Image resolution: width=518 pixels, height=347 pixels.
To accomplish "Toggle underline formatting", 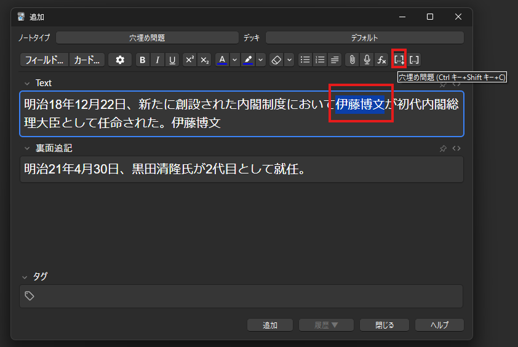I will coord(172,60).
